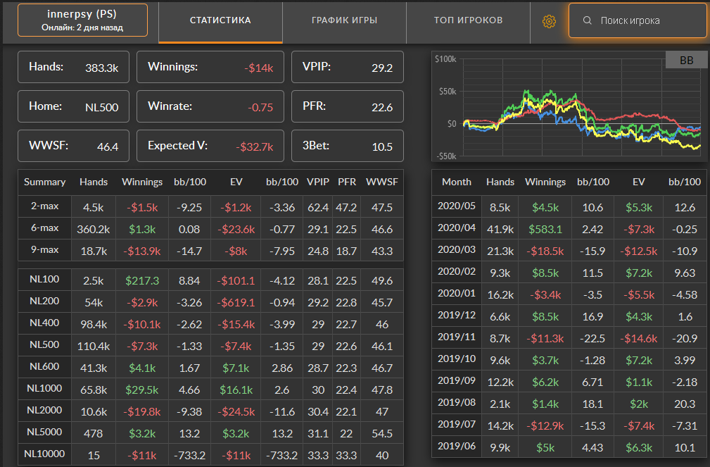The height and width of the screenshot is (467, 710).
Task: Select the Winrate -0.75 stat box
Action: (210, 106)
